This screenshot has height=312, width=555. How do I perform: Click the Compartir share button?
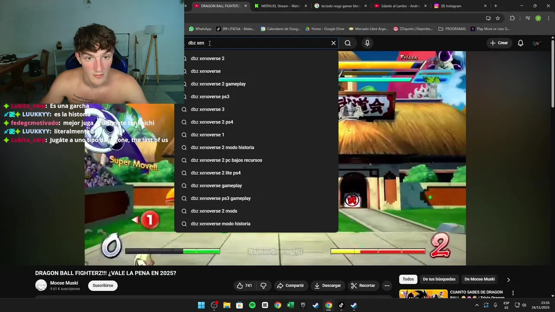(291, 286)
